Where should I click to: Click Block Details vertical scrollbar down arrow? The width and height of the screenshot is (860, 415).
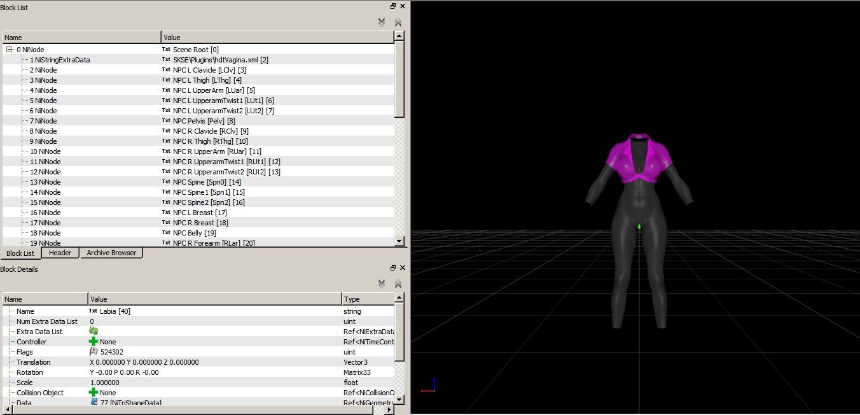click(x=399, y=401)
